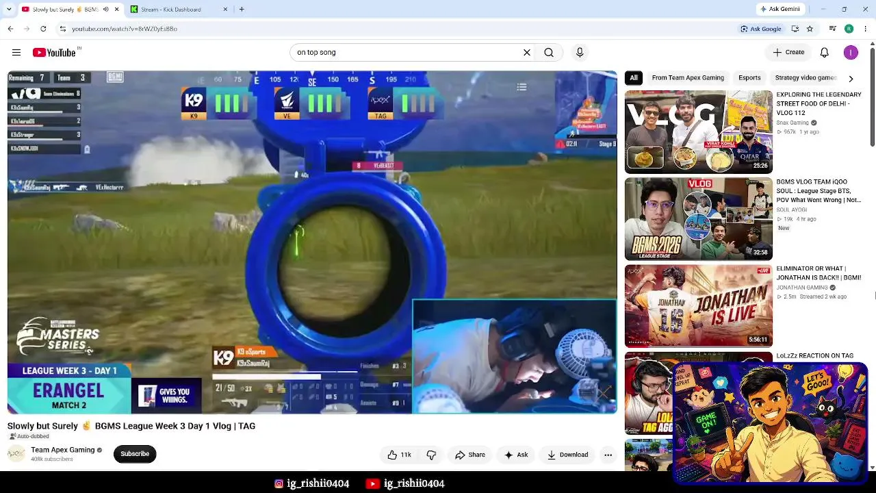Open the BGMS Vlog Team iQOO Soul thumbnail
This screenshot has height=493, width=876.
click(x=699, y=219)
